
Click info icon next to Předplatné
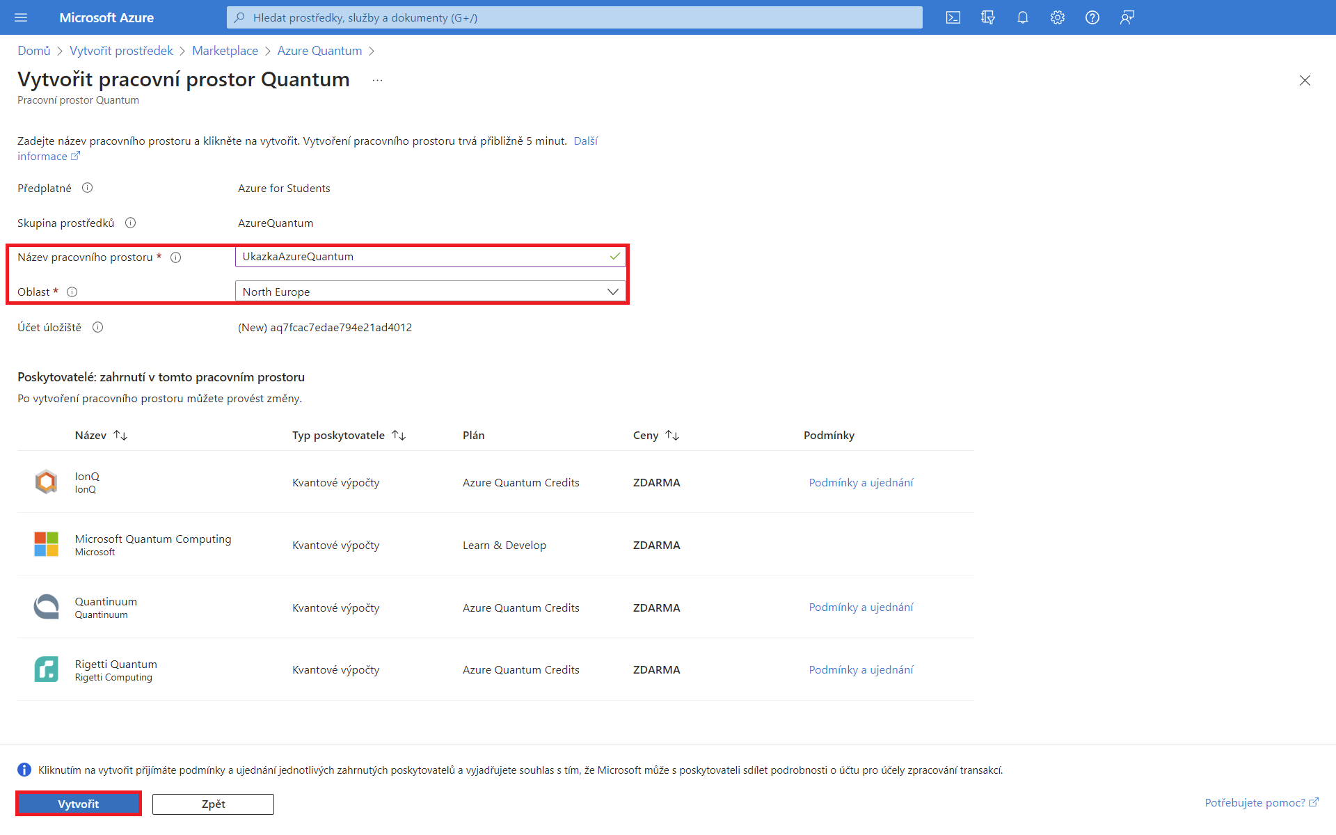88,188
